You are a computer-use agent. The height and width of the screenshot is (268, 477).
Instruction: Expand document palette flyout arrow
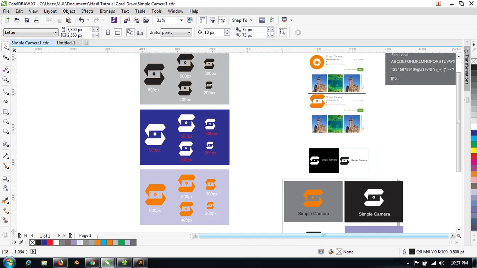point(15,242)
